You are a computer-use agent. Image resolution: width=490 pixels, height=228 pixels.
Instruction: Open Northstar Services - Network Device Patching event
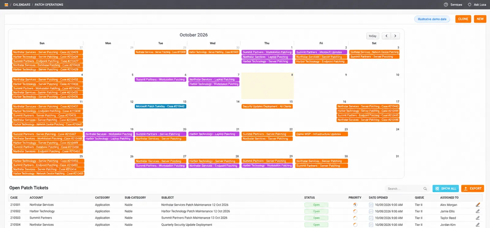point(374,52)
